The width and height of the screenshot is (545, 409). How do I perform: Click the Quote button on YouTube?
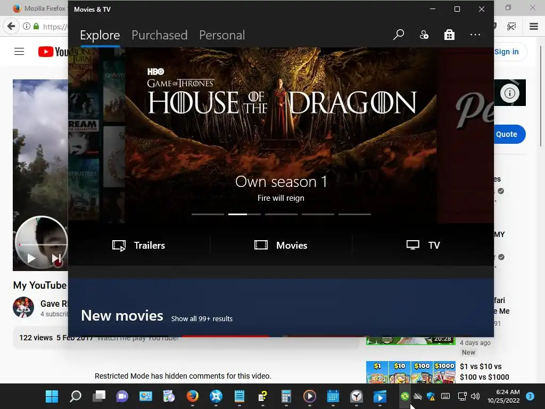(507, 134)
